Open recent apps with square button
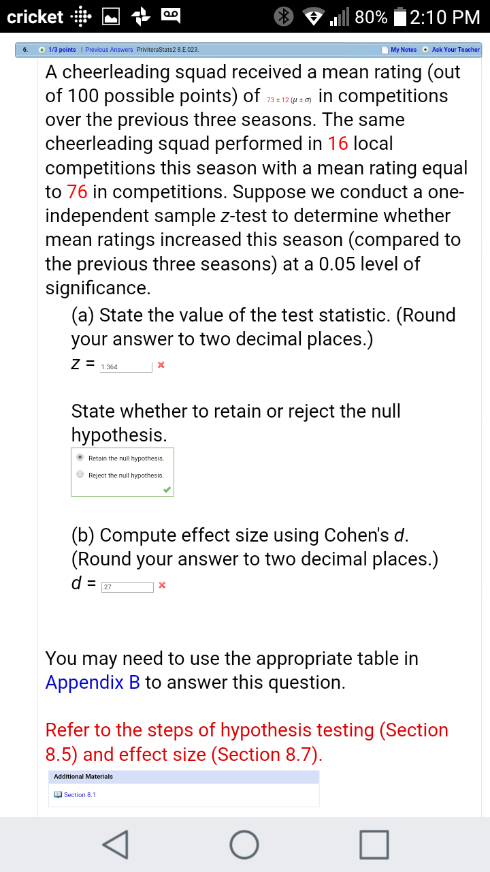Image resolution: width=490 pixels, height=872 pixels. click(x=374, y=845)
